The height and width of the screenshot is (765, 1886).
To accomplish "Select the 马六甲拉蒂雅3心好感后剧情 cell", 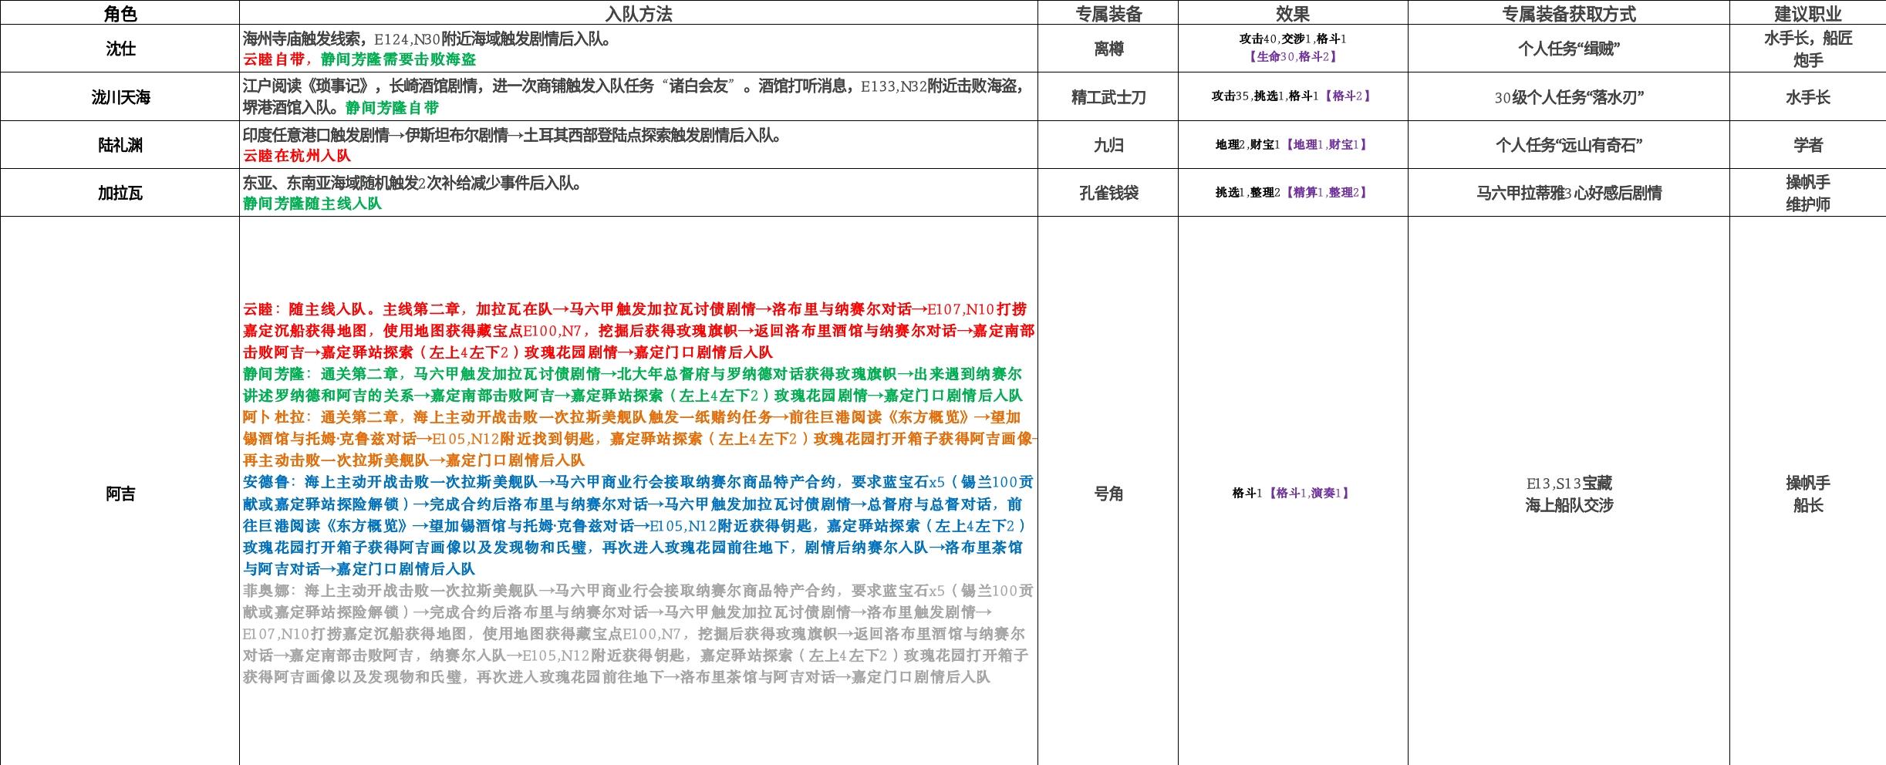I will click(1568, 193).
